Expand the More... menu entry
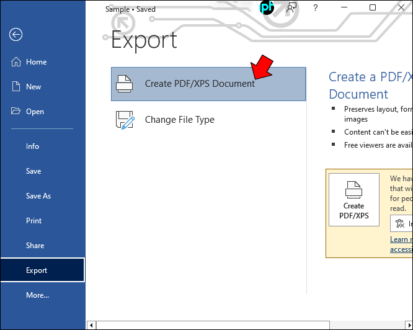 click(37, 295)
